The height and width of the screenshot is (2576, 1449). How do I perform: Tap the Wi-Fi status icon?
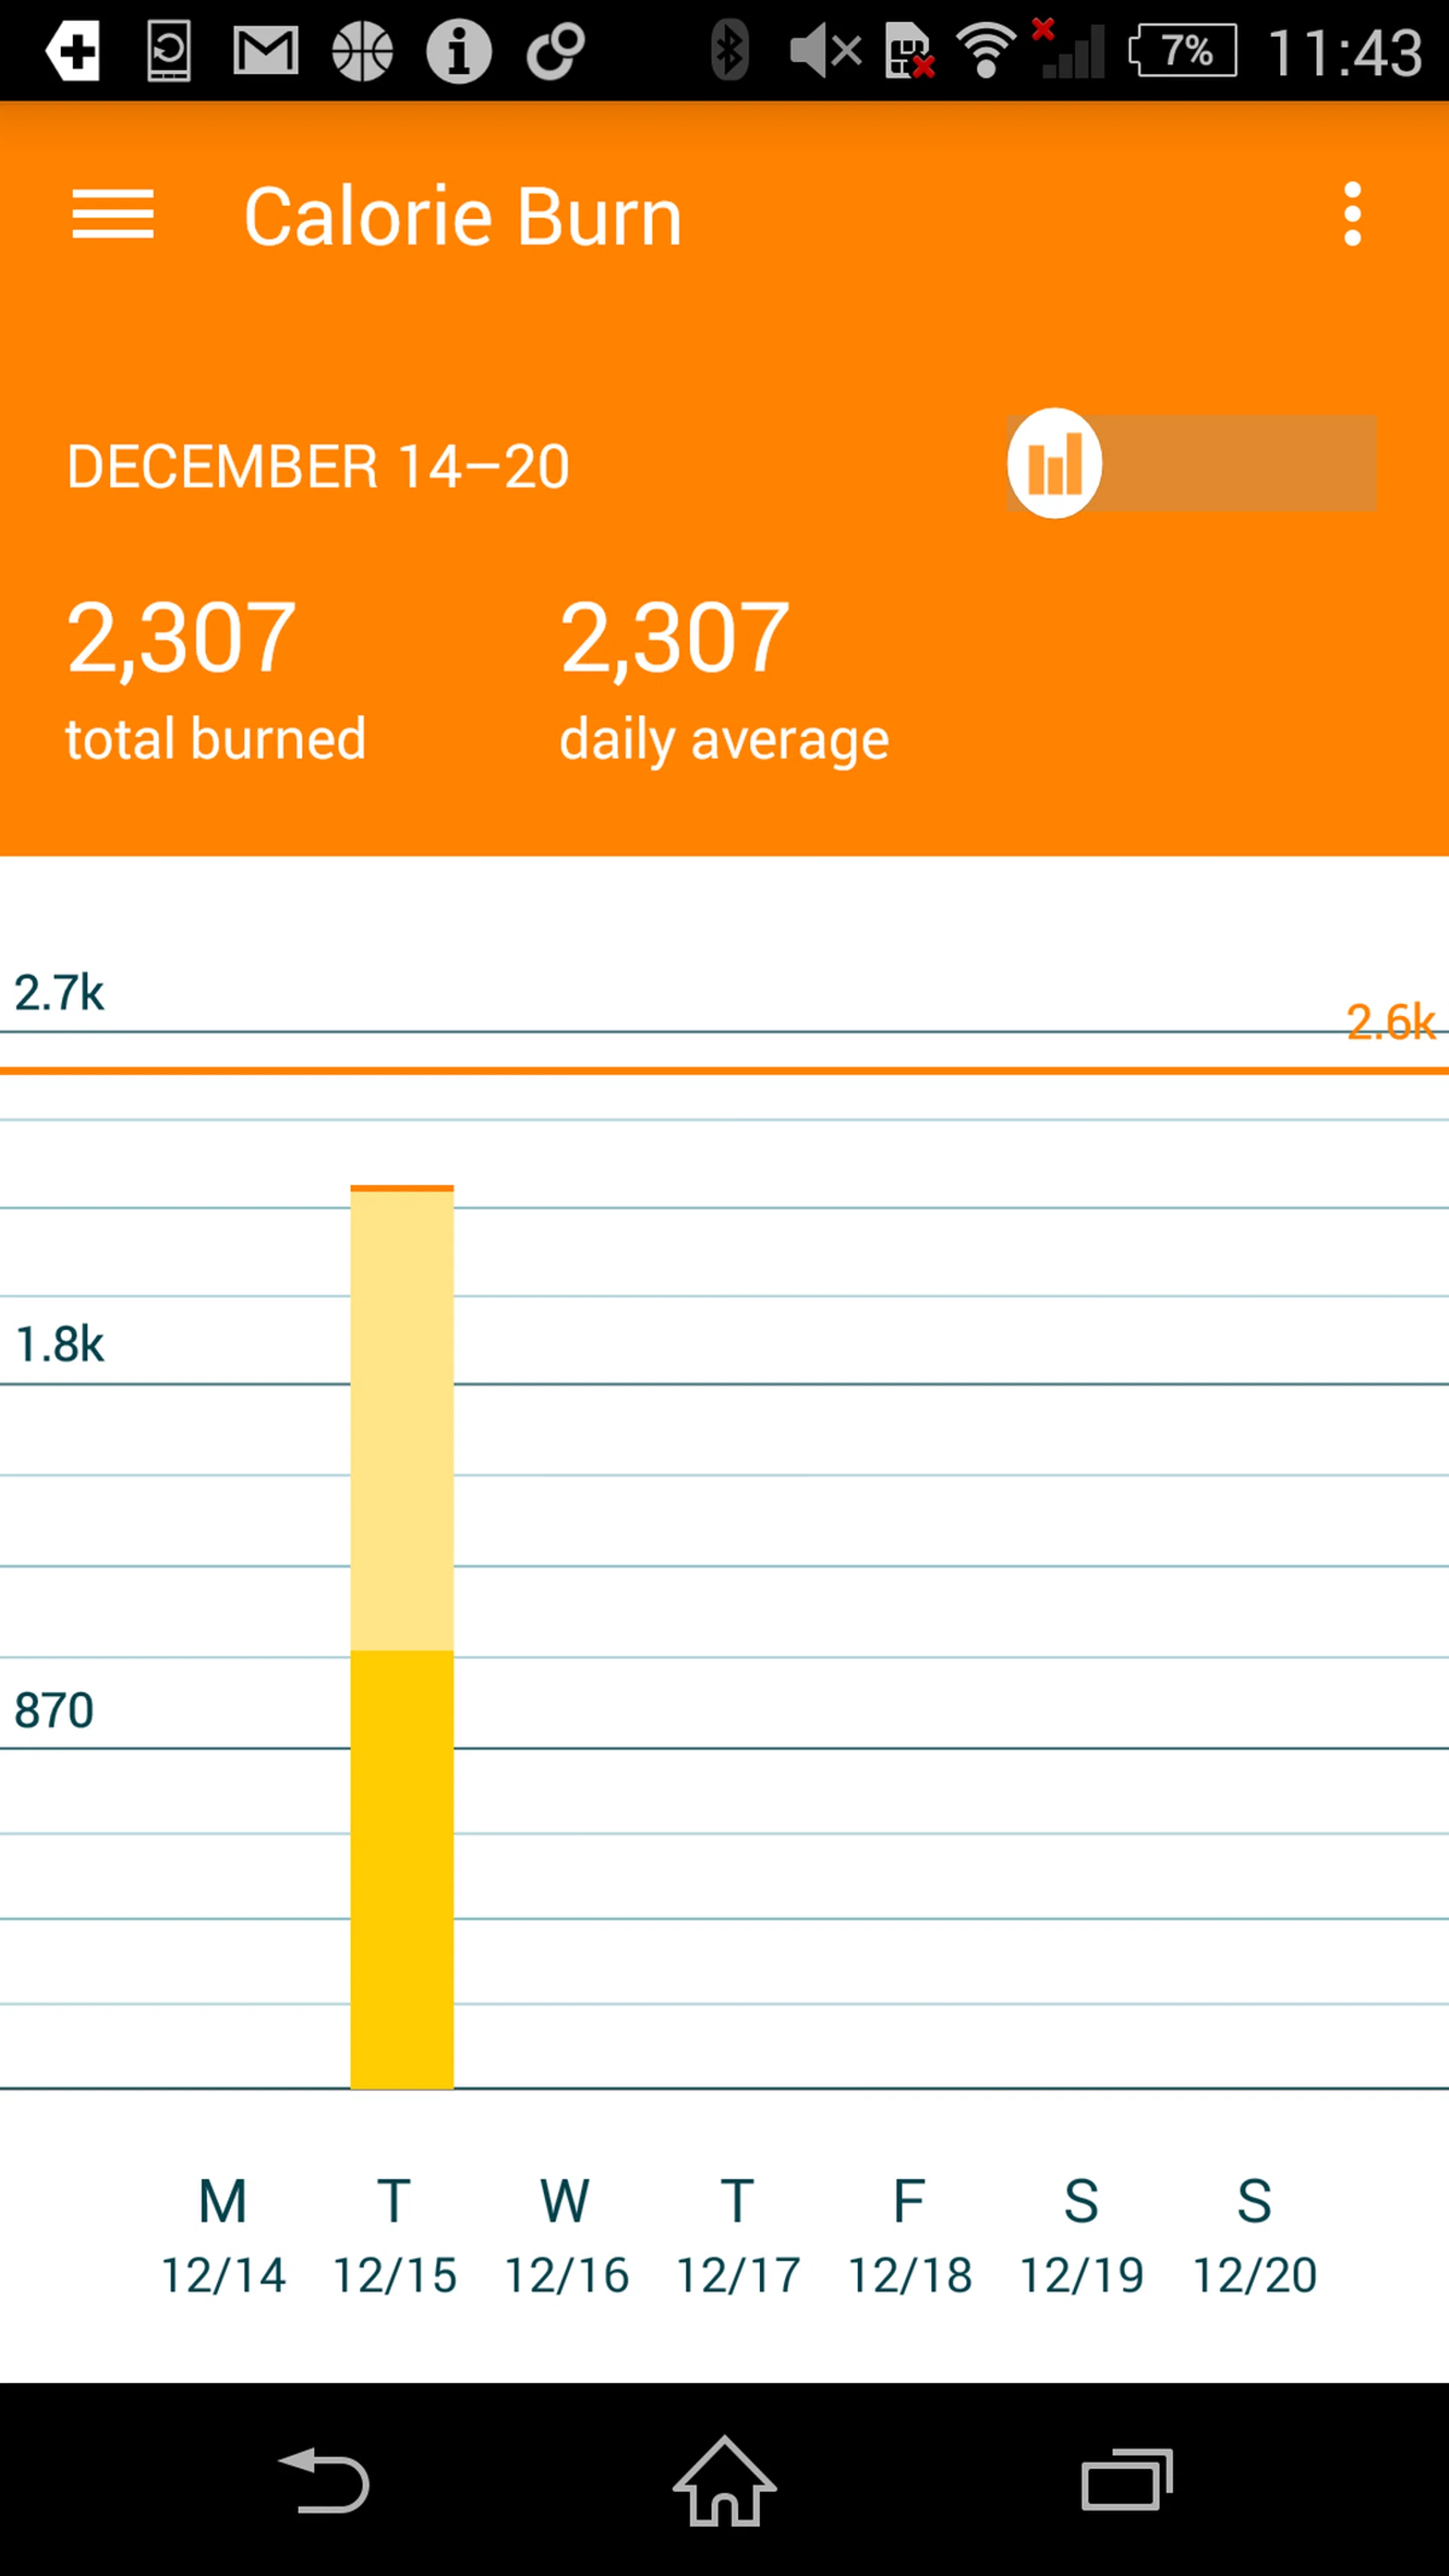coord(986,50)
